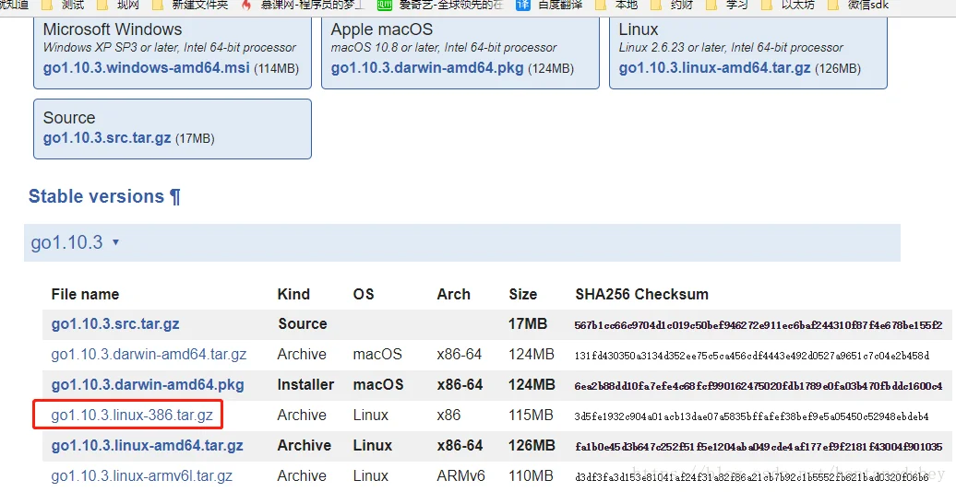Screen dimensions: 956x492
Task: Click the Installer kind cell
Action: coord(305,385)
